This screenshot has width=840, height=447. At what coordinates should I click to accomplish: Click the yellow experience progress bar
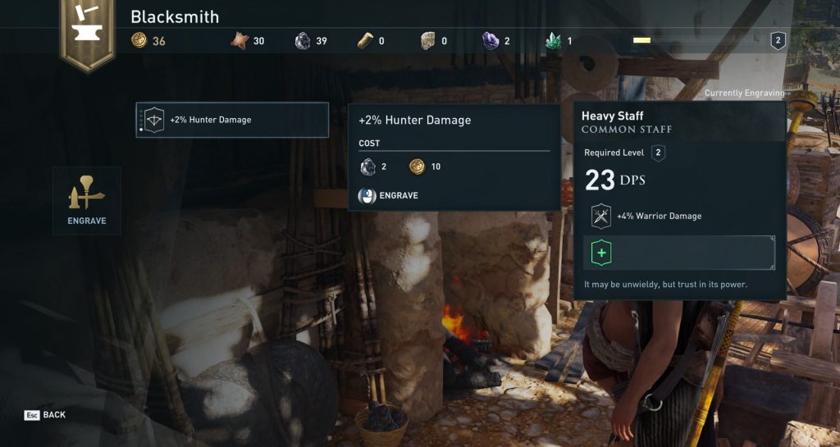click(641, 40)
